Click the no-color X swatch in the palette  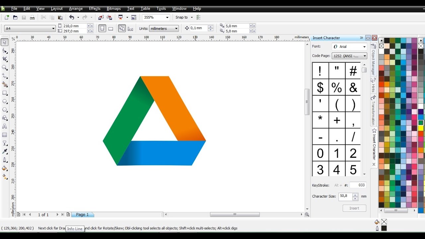click(381, 46)
